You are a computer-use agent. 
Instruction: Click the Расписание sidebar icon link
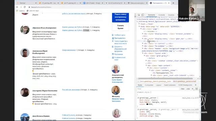[x=117, y=54]
